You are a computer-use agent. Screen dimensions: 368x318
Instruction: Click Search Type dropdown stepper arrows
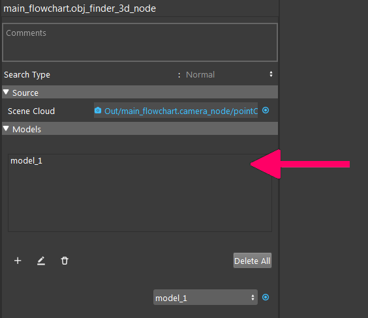click(271, 74)
